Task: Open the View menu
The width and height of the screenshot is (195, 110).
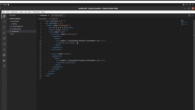Action: pyautogui.click(x=21, y=12)
